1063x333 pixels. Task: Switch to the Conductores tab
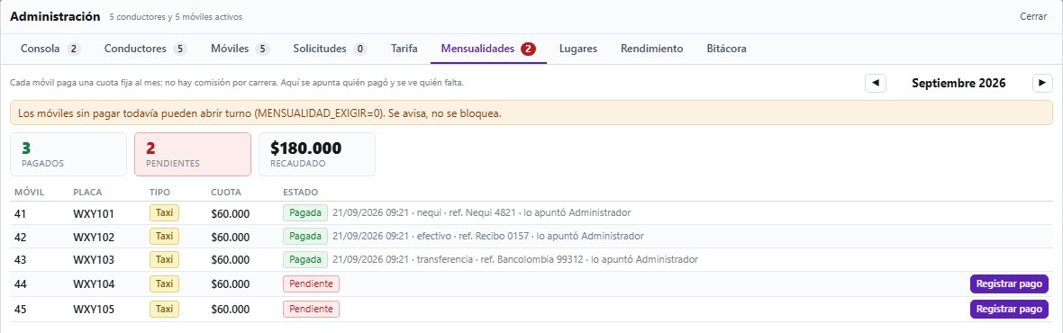145,49
